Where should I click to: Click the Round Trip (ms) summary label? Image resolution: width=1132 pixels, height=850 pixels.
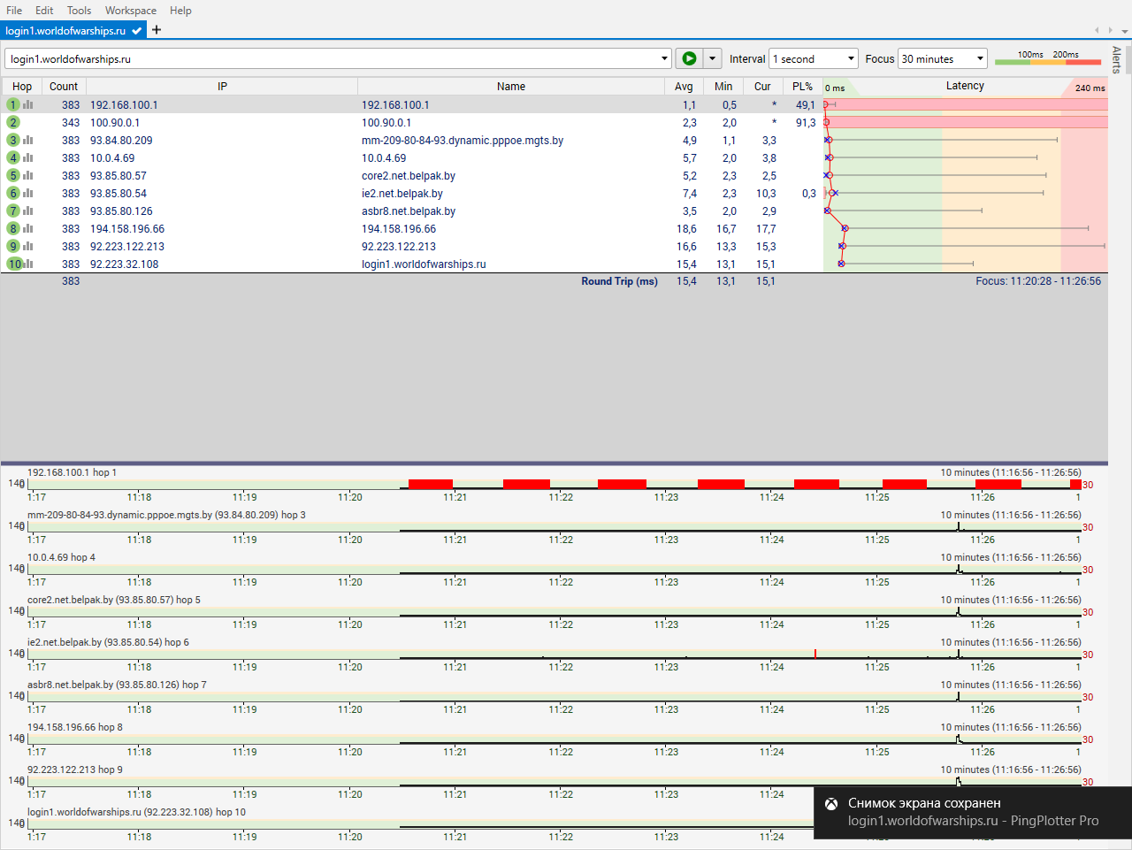pos(619,281)
